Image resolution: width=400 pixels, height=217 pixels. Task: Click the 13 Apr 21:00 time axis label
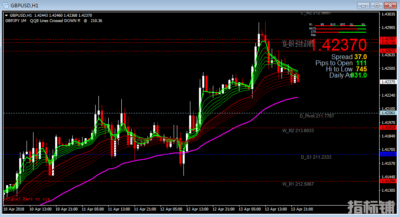click(x=302, y=209)
